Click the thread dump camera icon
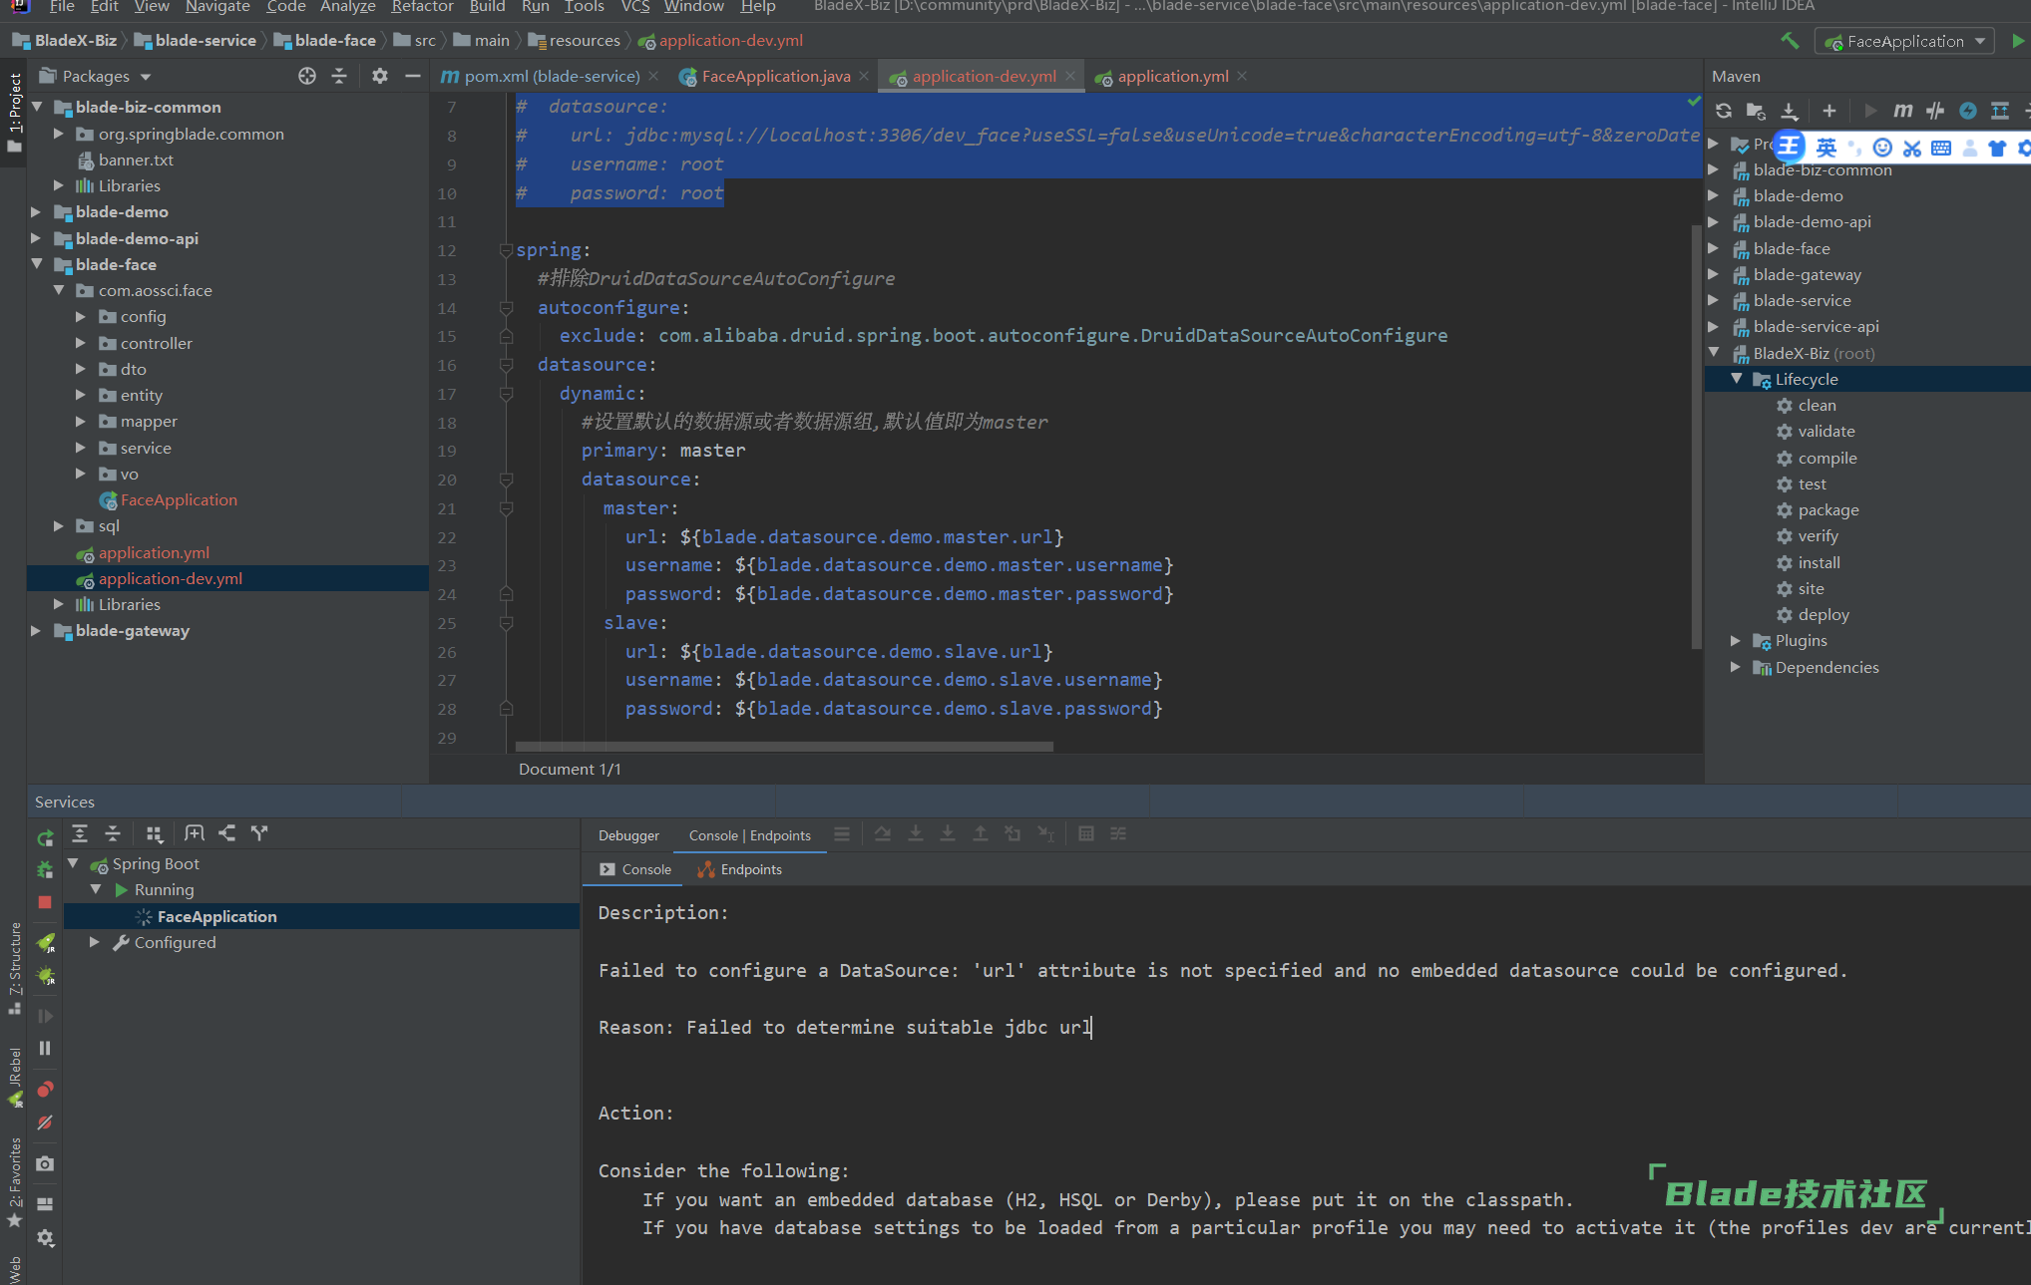Image resolution: width=2031 pixels, height=1285 pixels. (45, 1163)
